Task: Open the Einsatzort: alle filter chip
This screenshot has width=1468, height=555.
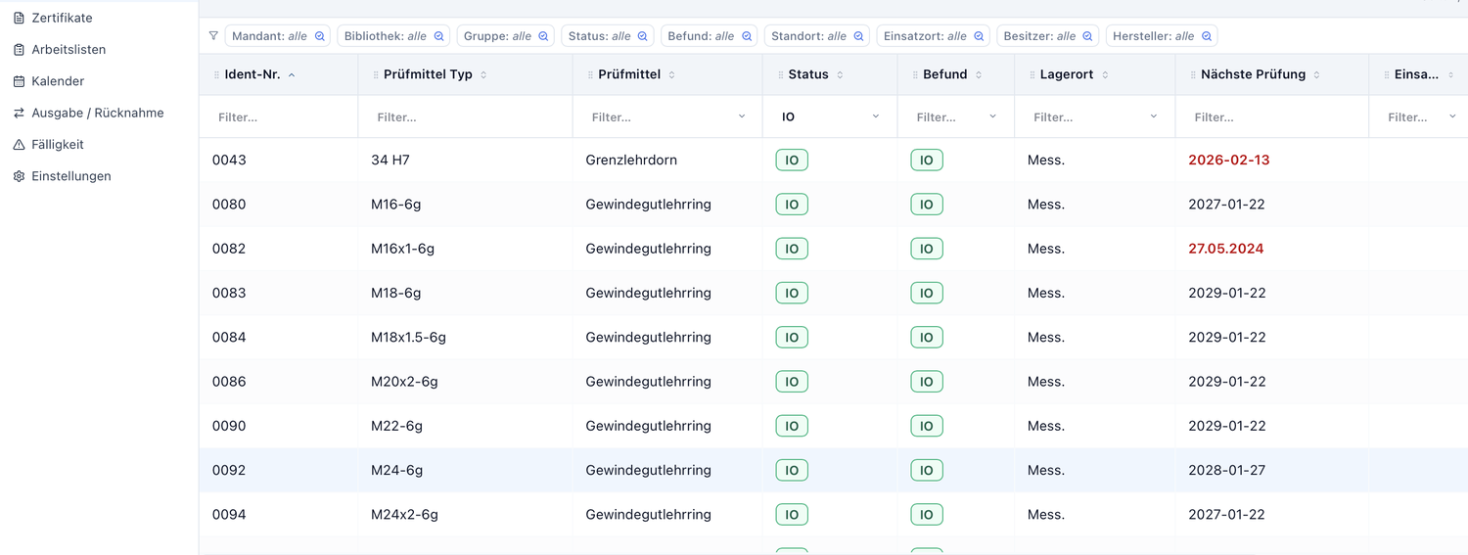Action: pos(934,36)
